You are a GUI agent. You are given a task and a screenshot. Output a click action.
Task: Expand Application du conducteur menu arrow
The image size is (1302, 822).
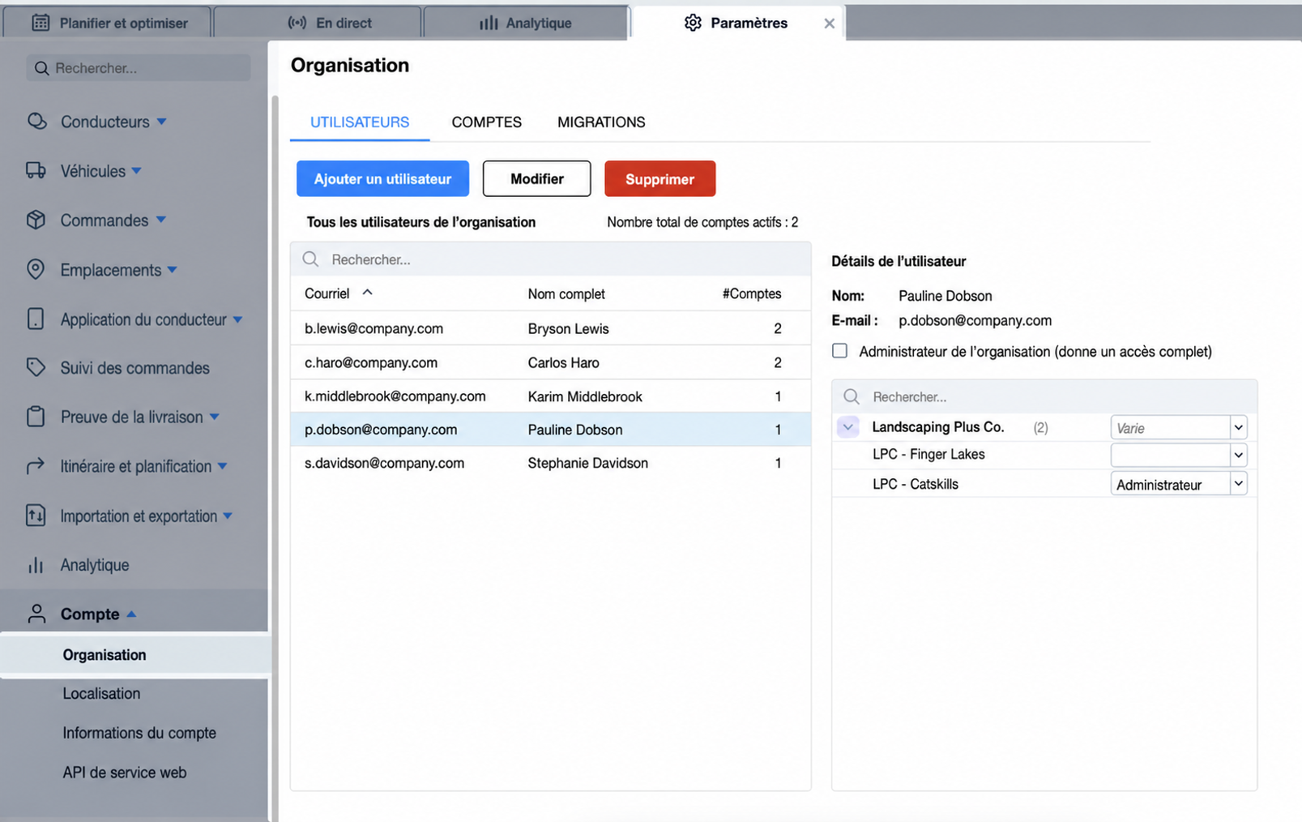(x=237, y=319)
